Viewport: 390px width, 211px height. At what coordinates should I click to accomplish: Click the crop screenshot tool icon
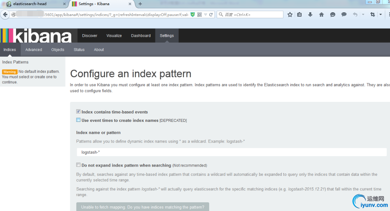373,15
